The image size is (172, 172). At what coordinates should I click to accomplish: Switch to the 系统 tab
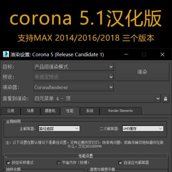[90, 111]
